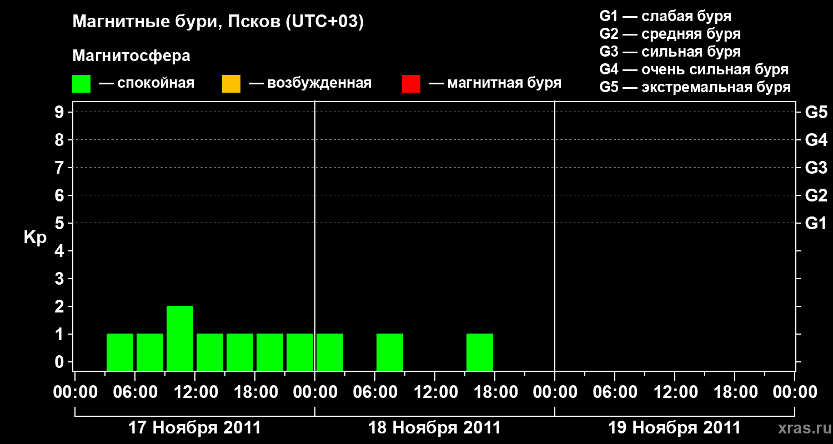Viewport: 833px width, 444px height.
Task: Click the orange 'возбужденная' legend swatch
Action: pos(231,84)
